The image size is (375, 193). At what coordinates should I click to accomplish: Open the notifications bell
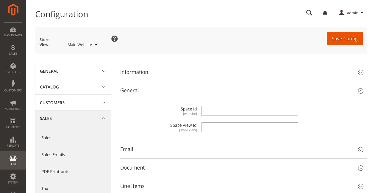pyautogui.click(x=325, y=13)
